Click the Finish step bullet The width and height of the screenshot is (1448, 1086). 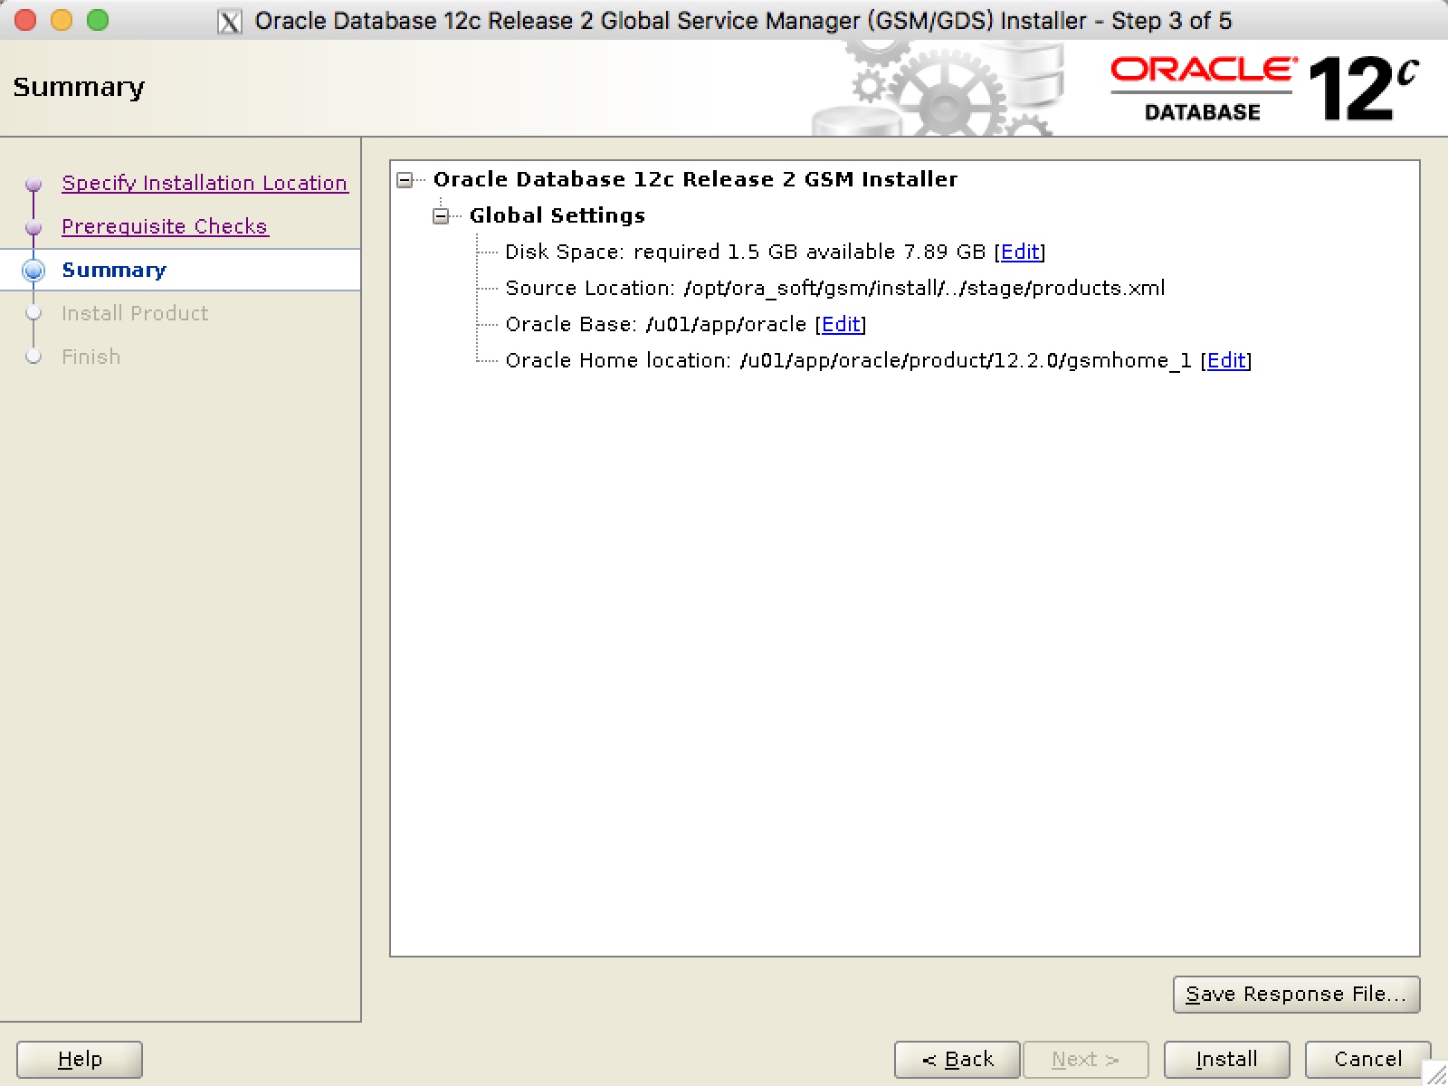[x=33, y=357]
